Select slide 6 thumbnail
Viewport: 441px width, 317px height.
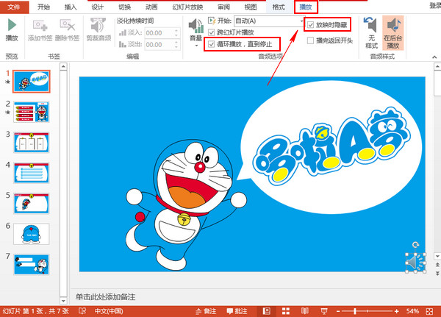[x=31, y=234]
